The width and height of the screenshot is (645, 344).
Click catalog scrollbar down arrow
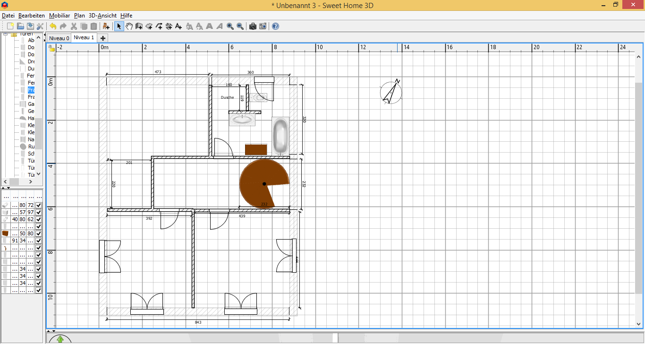coord(39,173)
